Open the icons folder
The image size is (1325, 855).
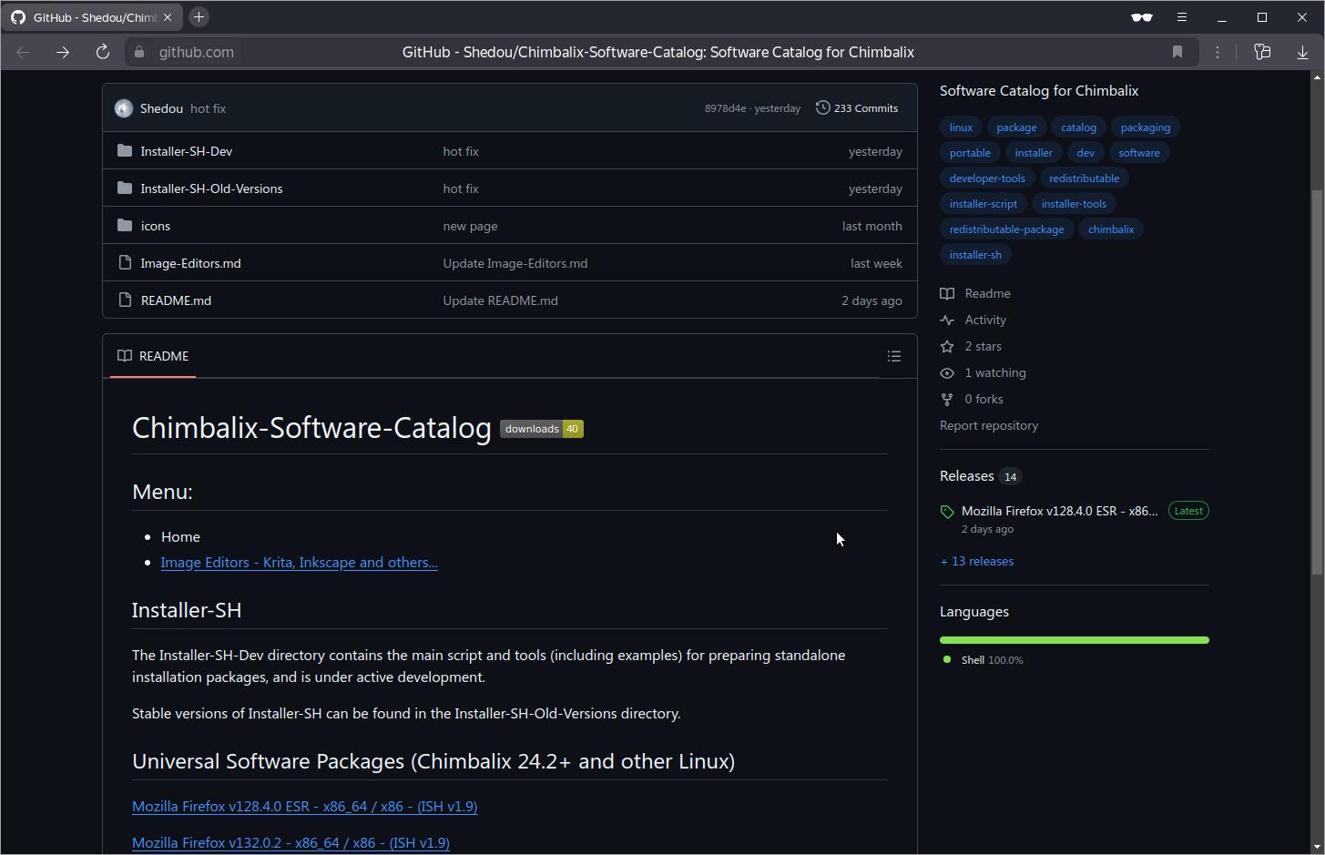[x=156, y=226]
